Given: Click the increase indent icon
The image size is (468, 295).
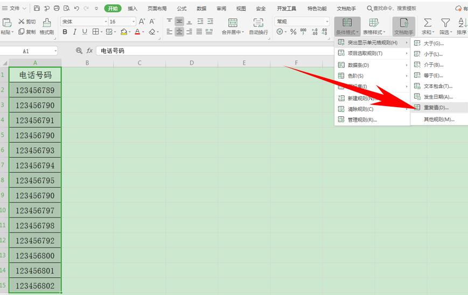Looking at the screenshot, I should tap(211, 21).
